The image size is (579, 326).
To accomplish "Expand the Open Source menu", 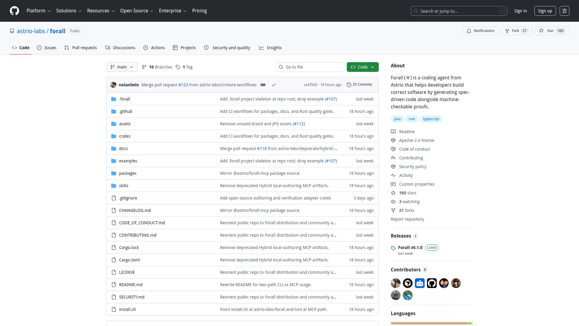I will click(x=137, y=11).
